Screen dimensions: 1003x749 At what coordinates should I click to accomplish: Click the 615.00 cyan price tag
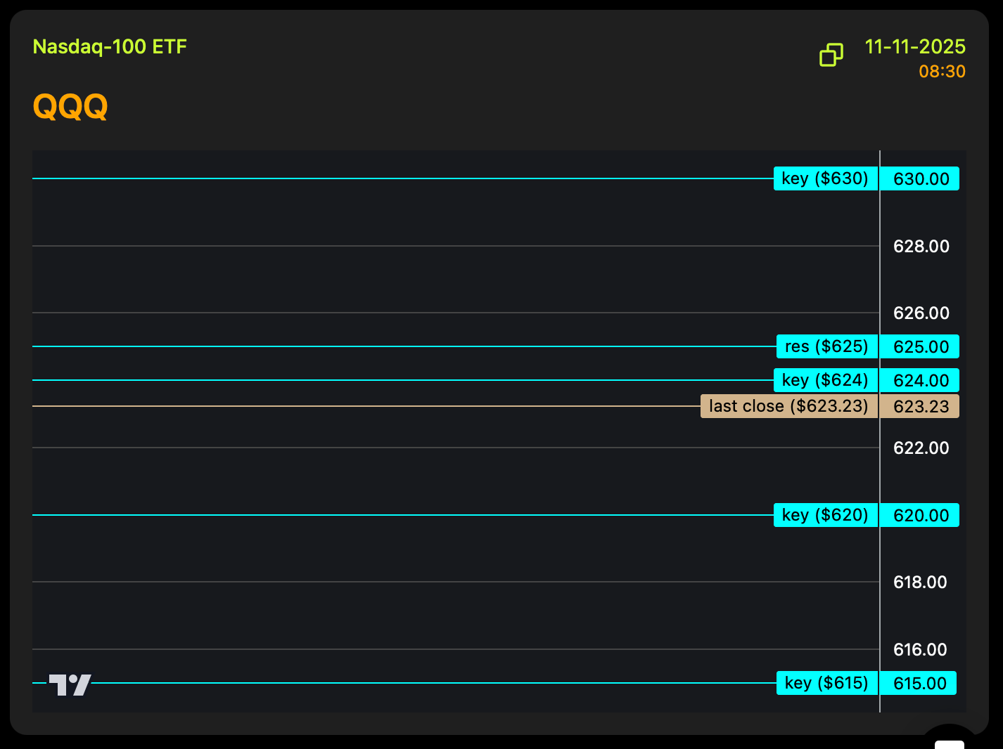[919, 684]
